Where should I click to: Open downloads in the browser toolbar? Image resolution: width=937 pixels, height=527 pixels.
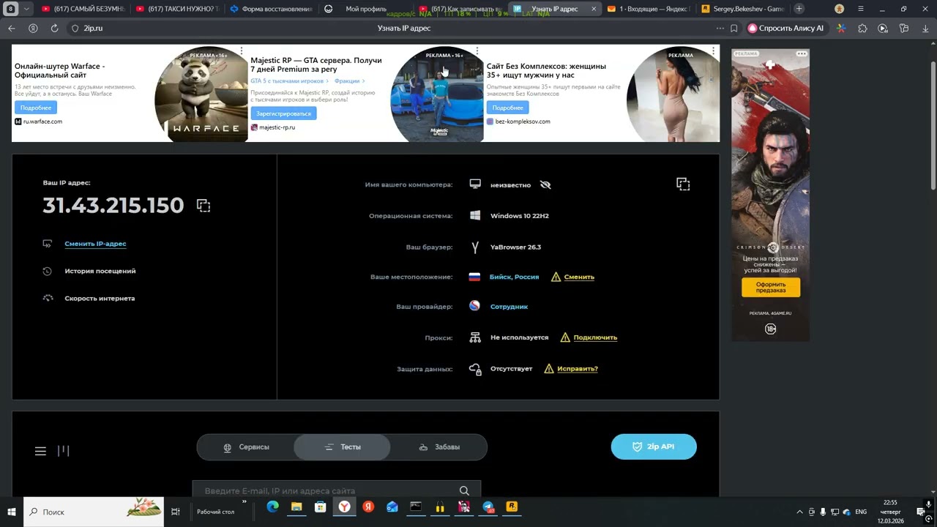coord(926,29)
